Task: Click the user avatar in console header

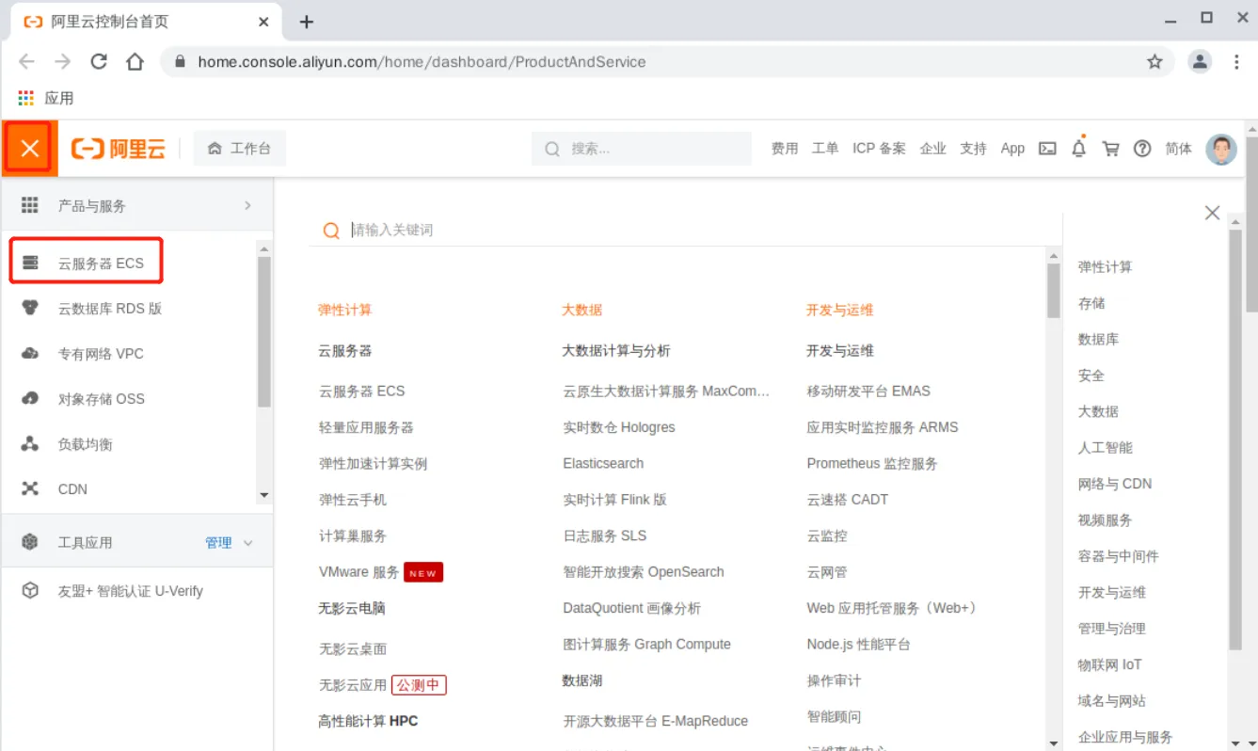Action: [1221, 149]
